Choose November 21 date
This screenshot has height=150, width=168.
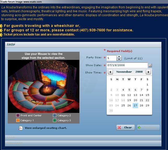[141, 100]
